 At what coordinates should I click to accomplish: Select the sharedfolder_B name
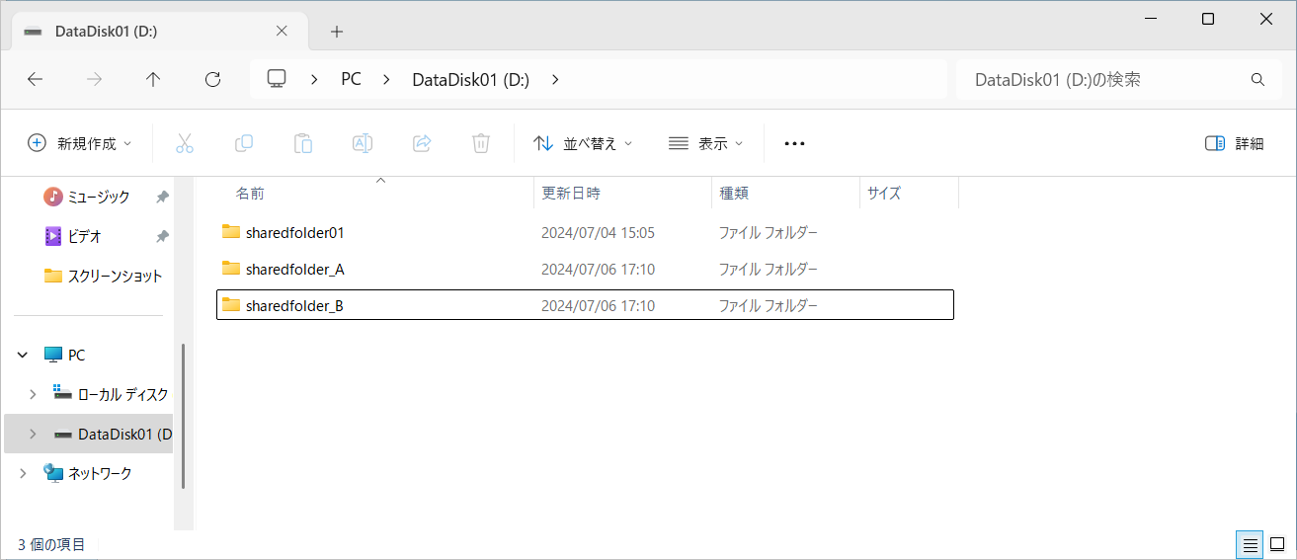pos(294,305)
